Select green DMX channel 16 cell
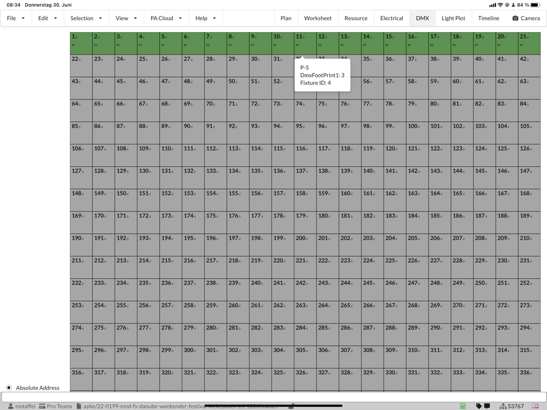 pos(417,43)
